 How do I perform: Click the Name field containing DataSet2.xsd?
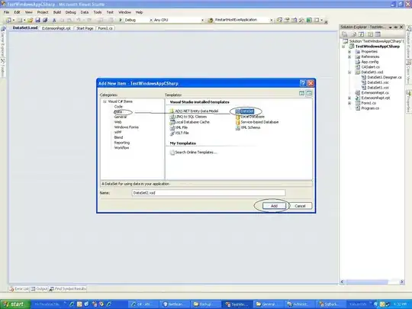(208, 193)
